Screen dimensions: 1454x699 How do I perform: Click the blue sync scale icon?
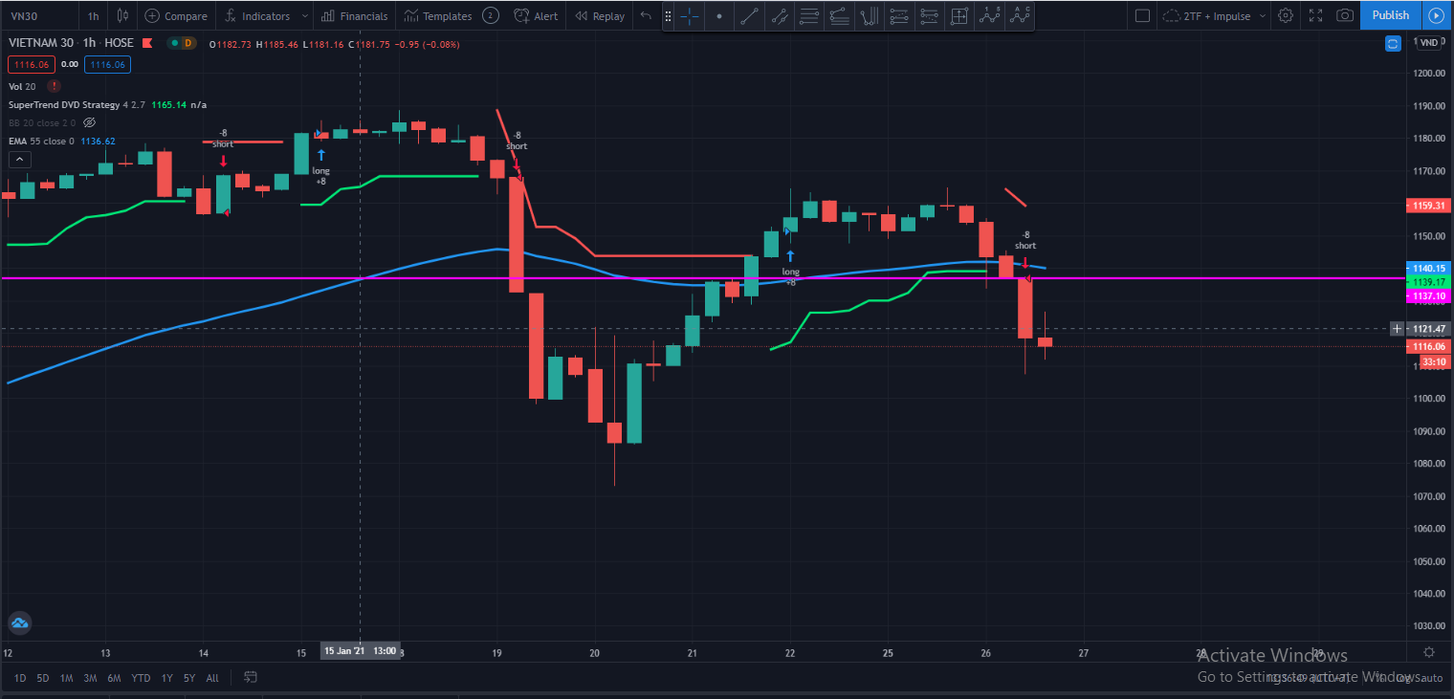pyautogui.click(x=1394, y=43)
